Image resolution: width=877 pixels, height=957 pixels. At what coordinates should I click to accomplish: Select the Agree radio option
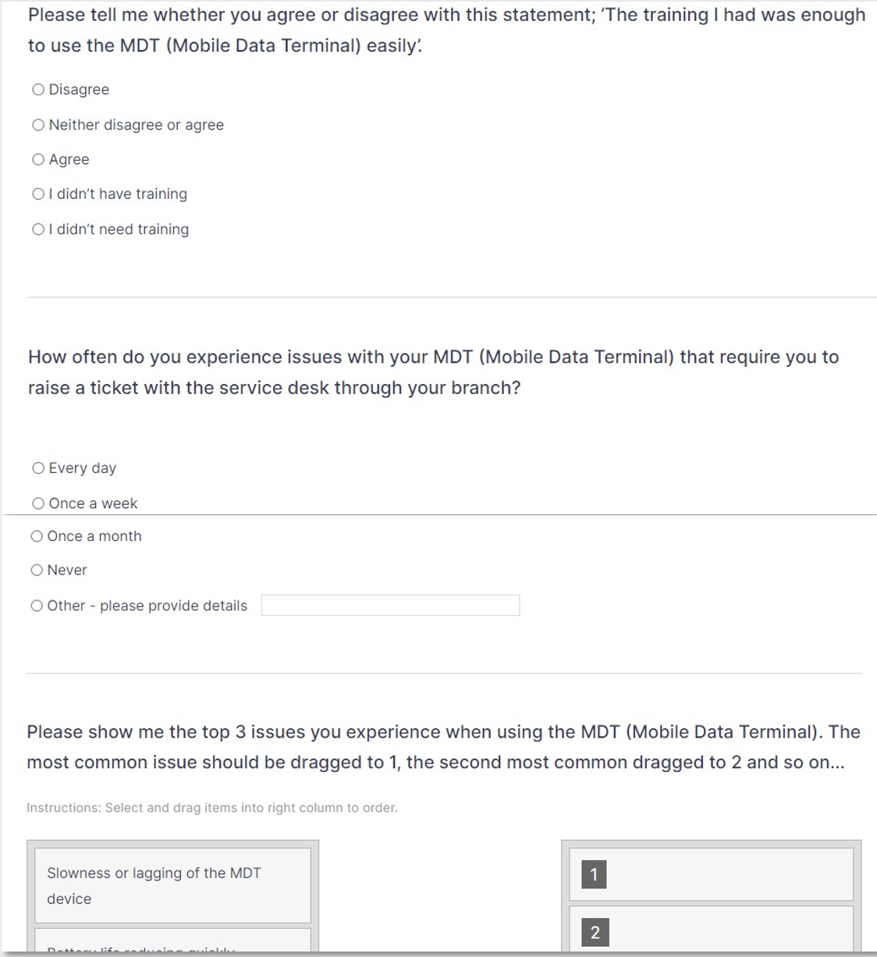pos(38,160)
